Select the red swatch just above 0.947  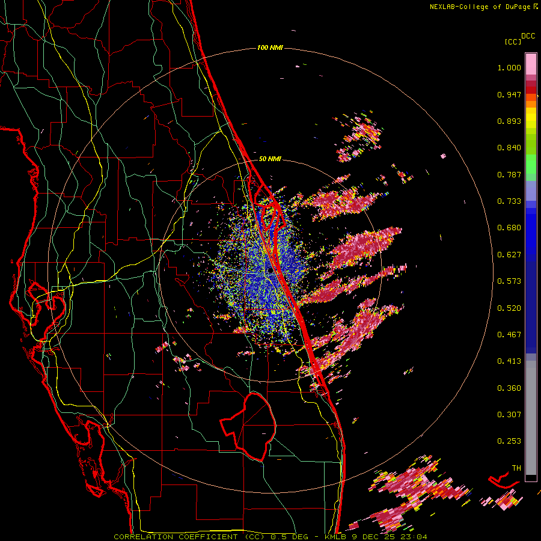(x=531, y=90)
